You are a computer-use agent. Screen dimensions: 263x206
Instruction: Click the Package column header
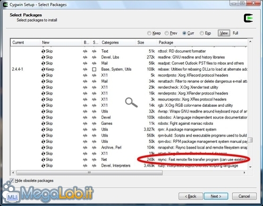coord(202,42)
